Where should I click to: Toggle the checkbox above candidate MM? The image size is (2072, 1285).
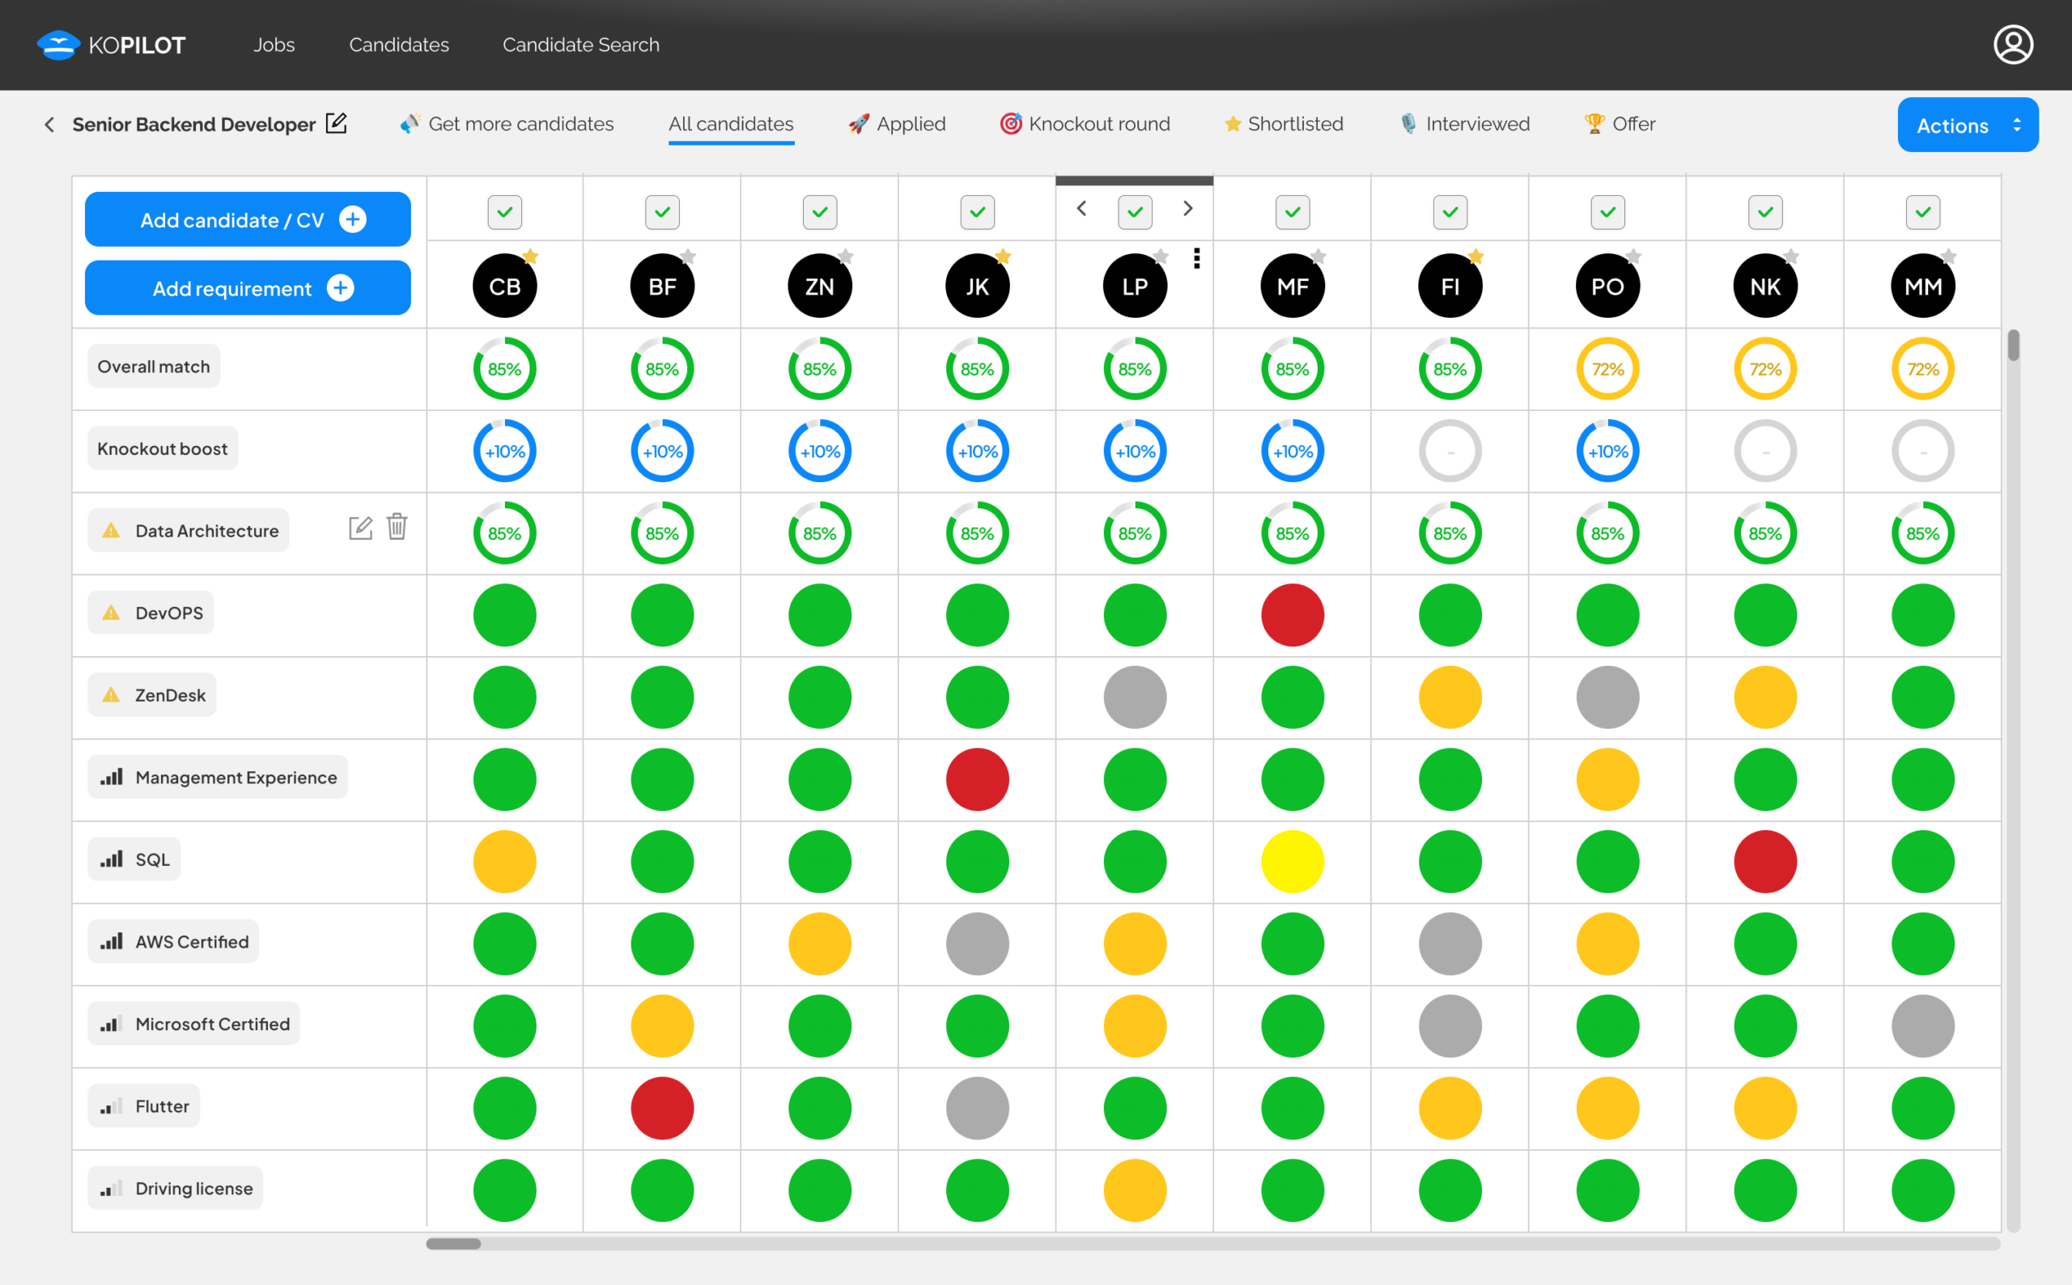tap(1922, 212)
